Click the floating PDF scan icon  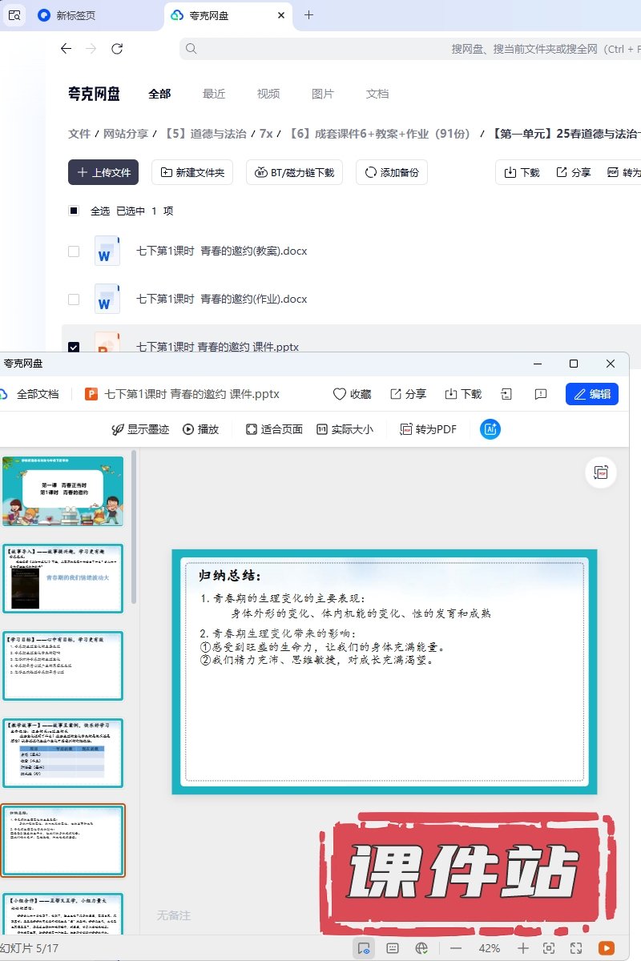pos(601,472)
